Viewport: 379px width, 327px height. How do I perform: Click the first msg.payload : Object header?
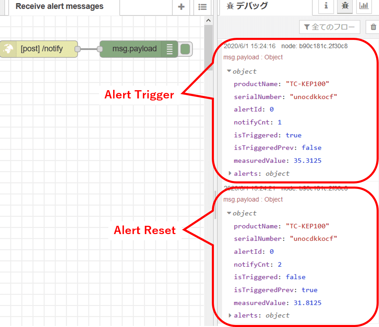point(253,57)
